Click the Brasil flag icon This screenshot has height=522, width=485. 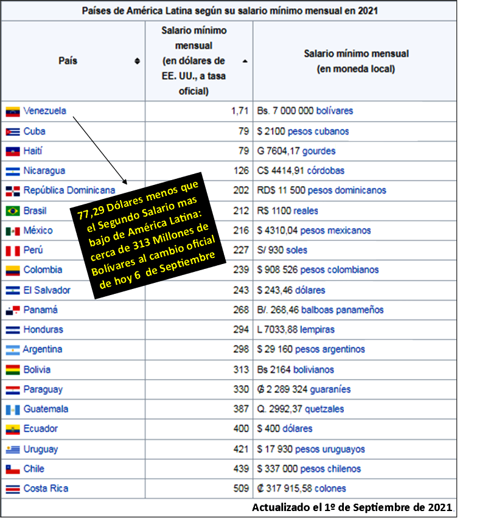coord(13,211)
